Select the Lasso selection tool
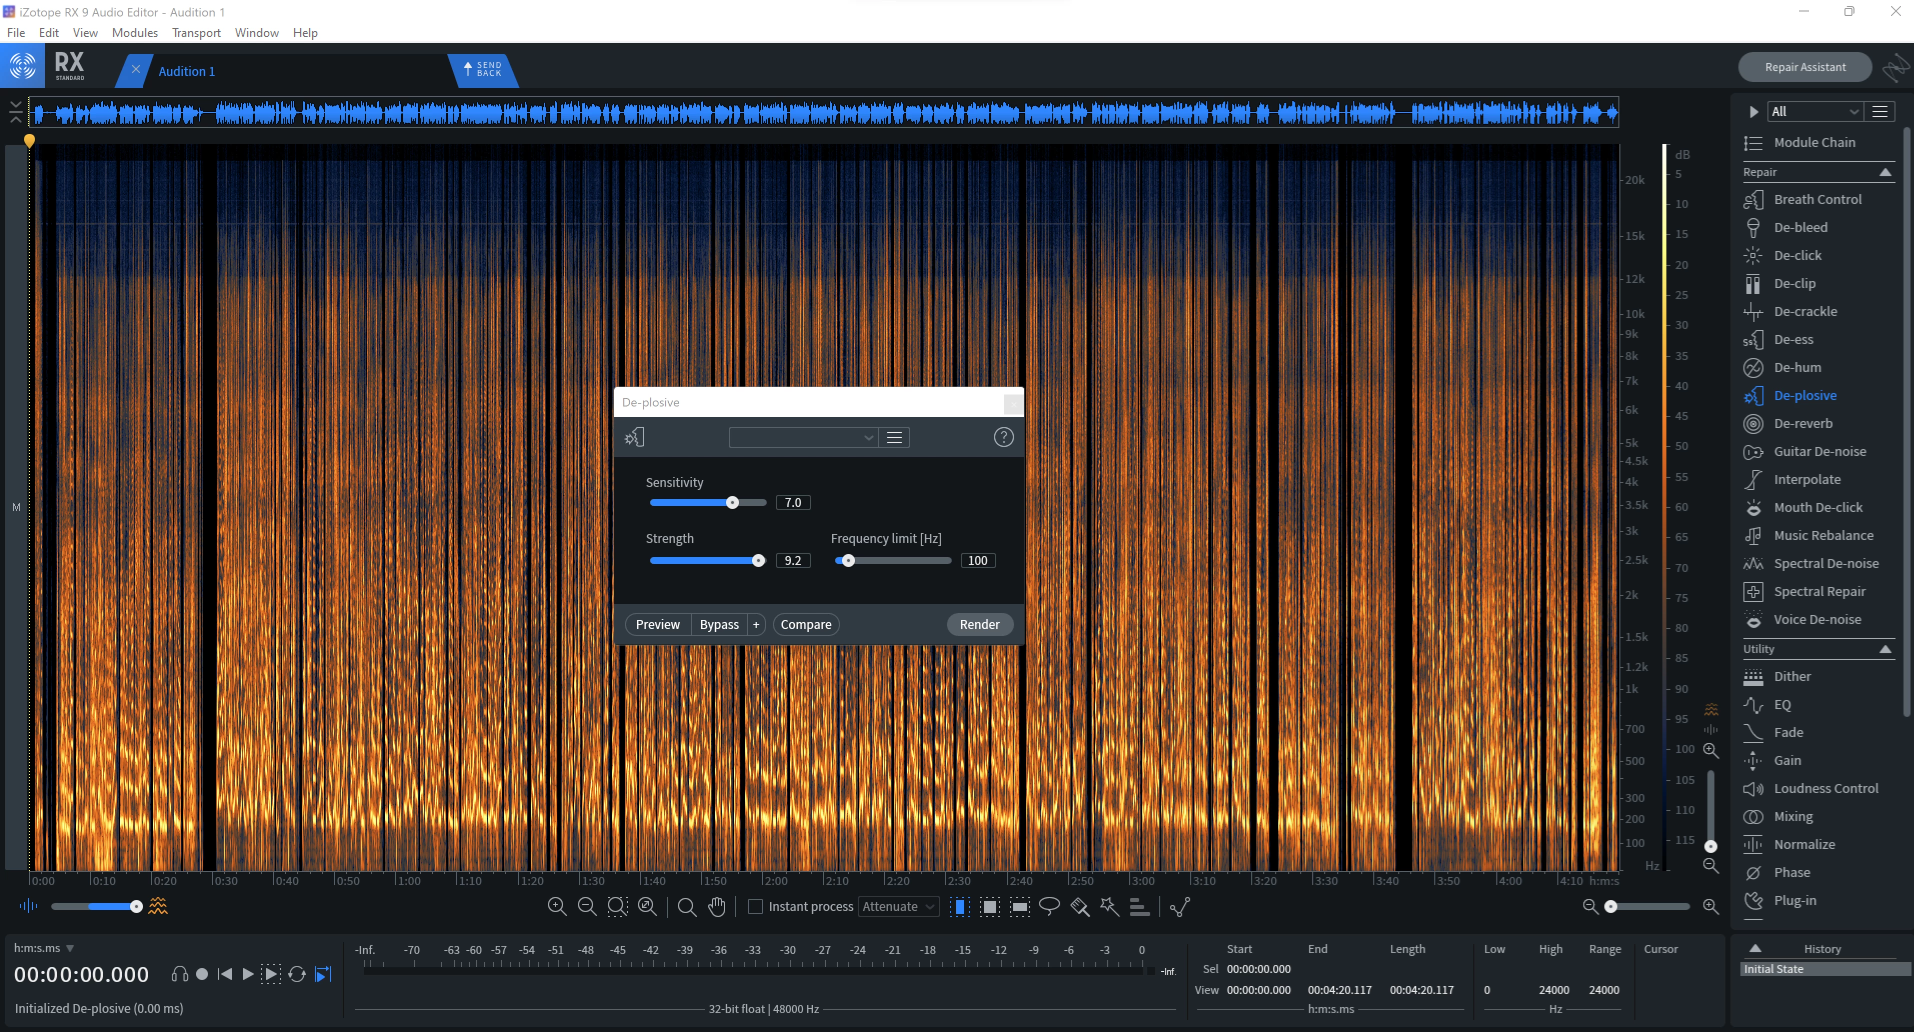 click(x=1049, y=905)
